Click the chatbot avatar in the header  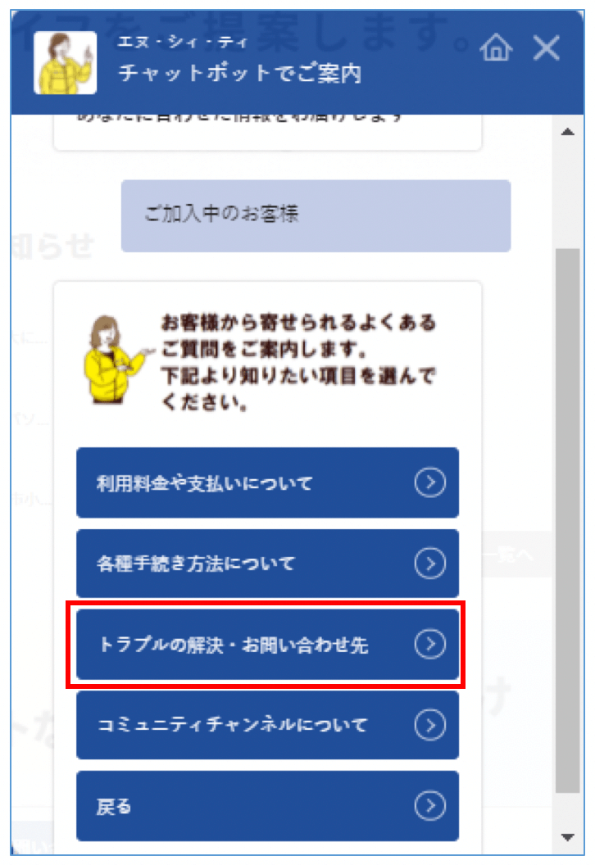[65, 62]
